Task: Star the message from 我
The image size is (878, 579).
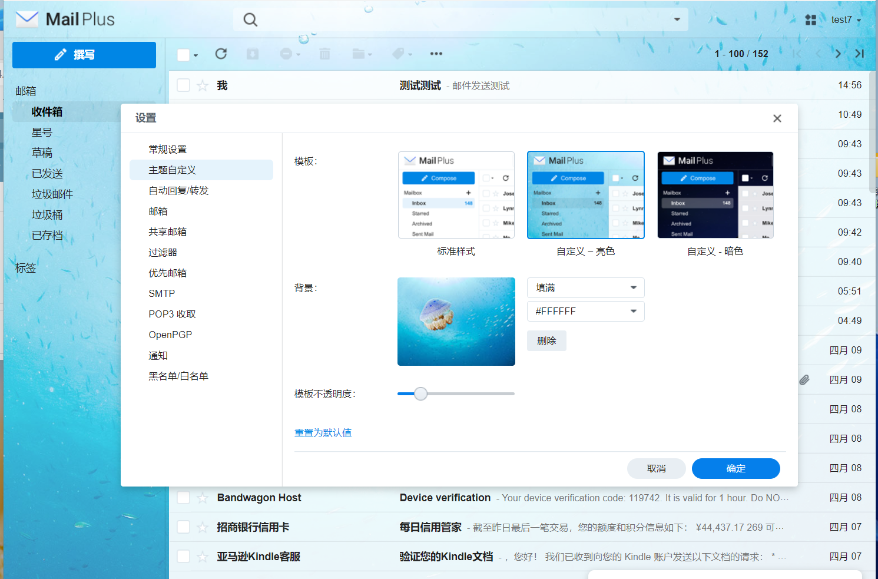Action: [x=203, y=86]
